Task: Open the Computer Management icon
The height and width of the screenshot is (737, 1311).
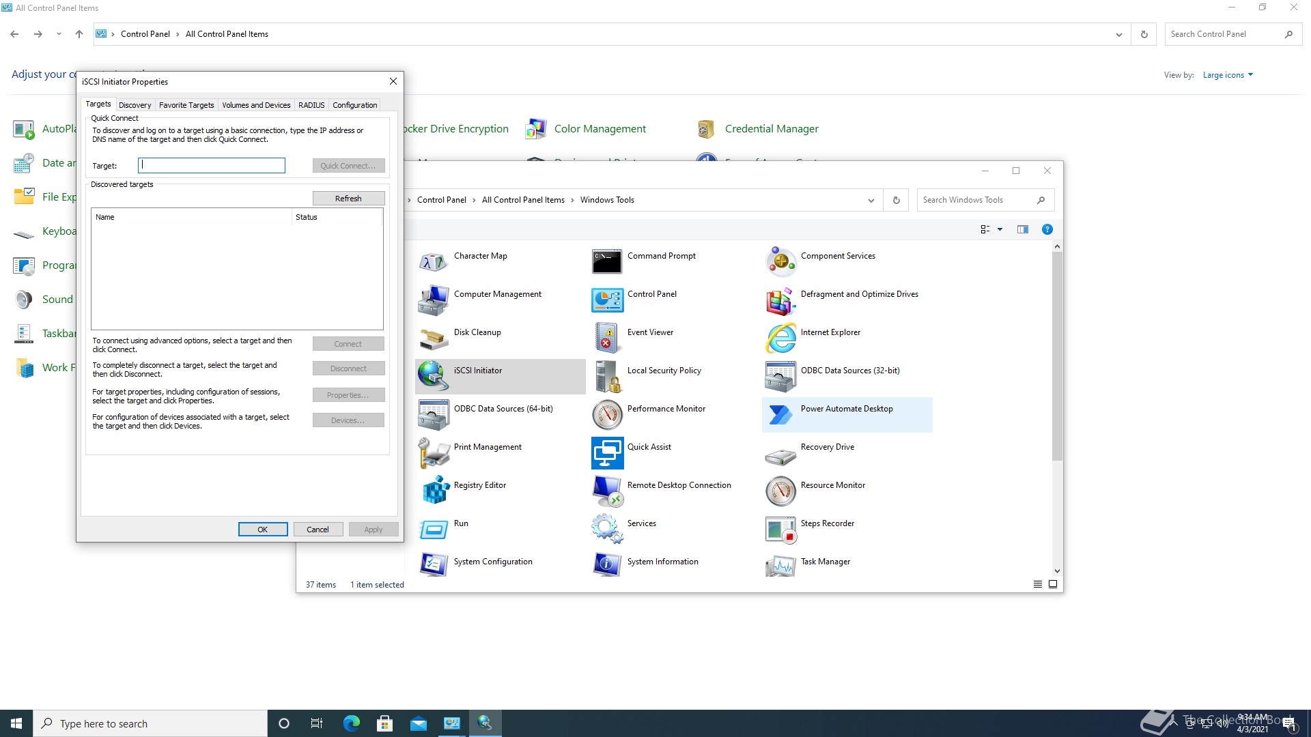Action: pyautogui.click(x=433, y=300)
